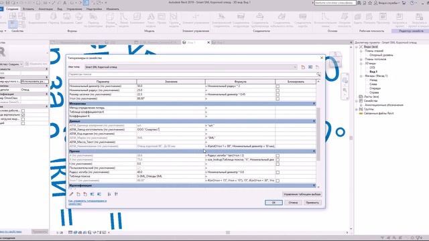The height and width of the screenshot is (241, 429).
Task: Click the help question mark icon
Action: click(412, 3)
